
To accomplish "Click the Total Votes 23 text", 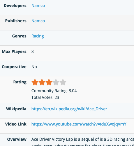I will tap(45, 97).
